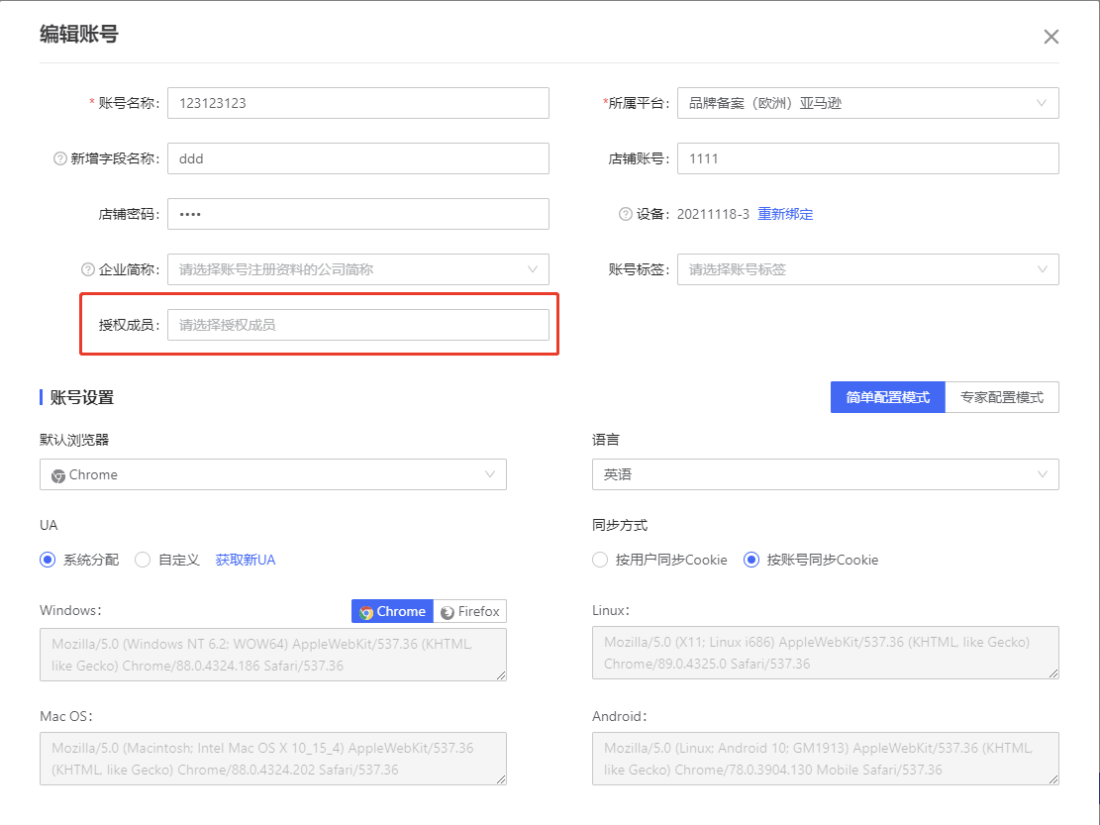Click the X icon to close 编辑账号 dialog
Image resolution: width=1100 pixels, height=825 pixels.
(1051, 36)
